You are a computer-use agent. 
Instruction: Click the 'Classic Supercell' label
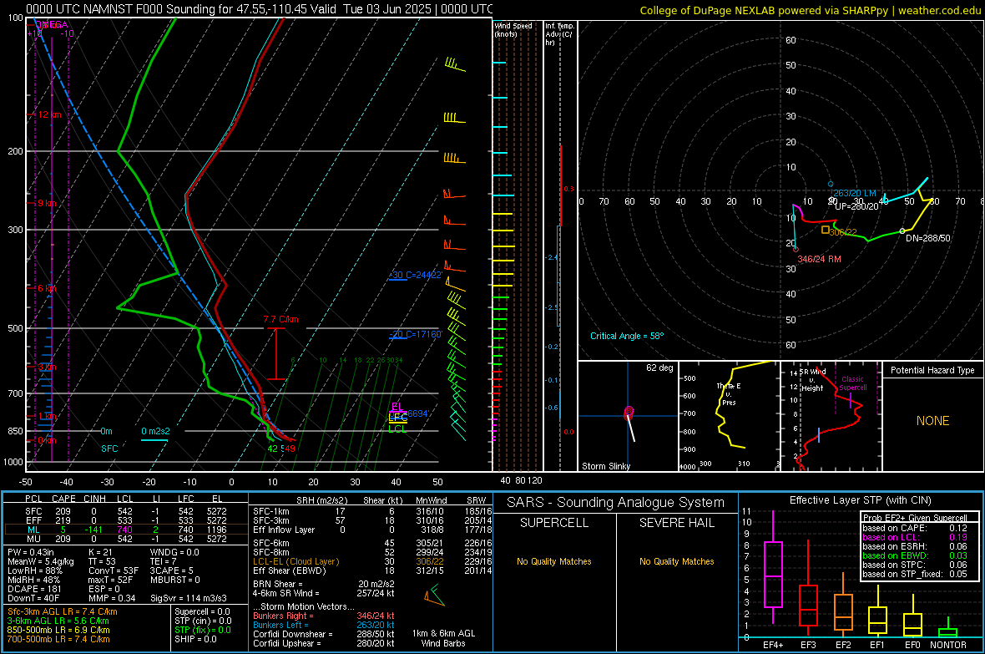pyautogui.click(x=853, y=383)
